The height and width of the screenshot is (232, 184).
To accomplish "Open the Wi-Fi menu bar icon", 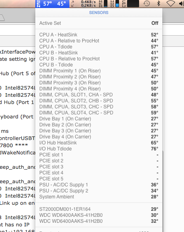I will [171, 4].
